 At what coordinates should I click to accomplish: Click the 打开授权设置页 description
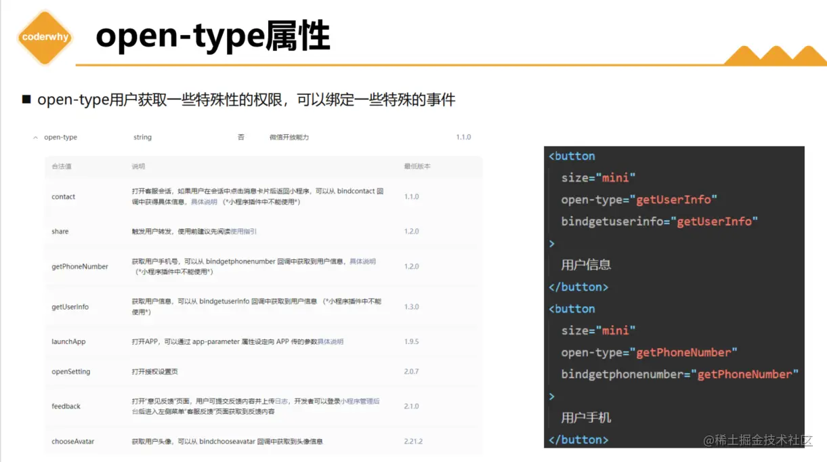click(155, 372)
